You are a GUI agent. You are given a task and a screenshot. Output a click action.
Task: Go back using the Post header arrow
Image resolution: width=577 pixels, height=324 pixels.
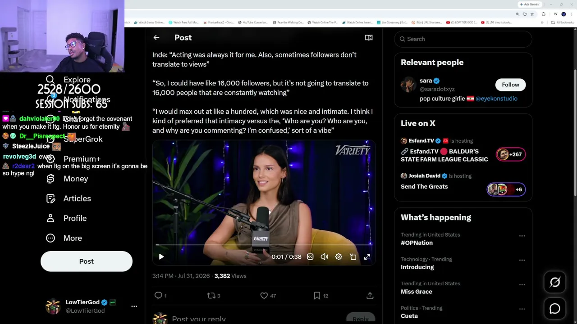click(156, 38)
